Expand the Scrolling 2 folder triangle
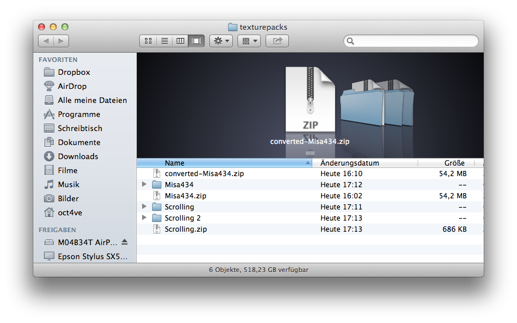This screenshot has width=517, height=323. pos(144,218)
